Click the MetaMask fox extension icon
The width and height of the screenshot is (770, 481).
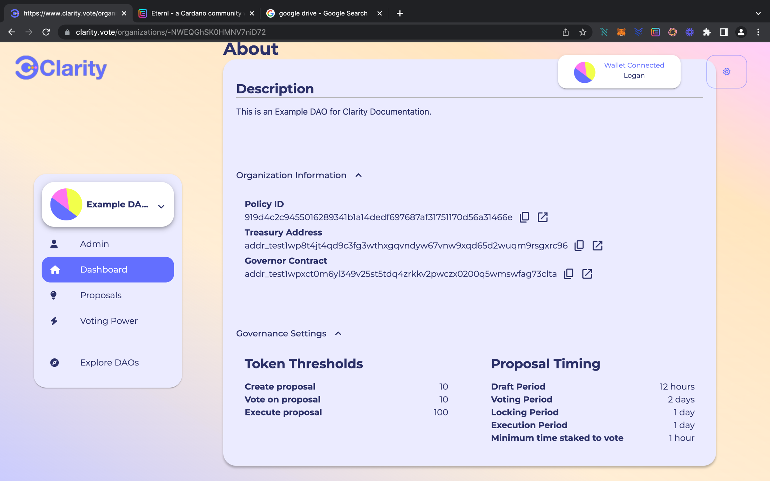621,32
